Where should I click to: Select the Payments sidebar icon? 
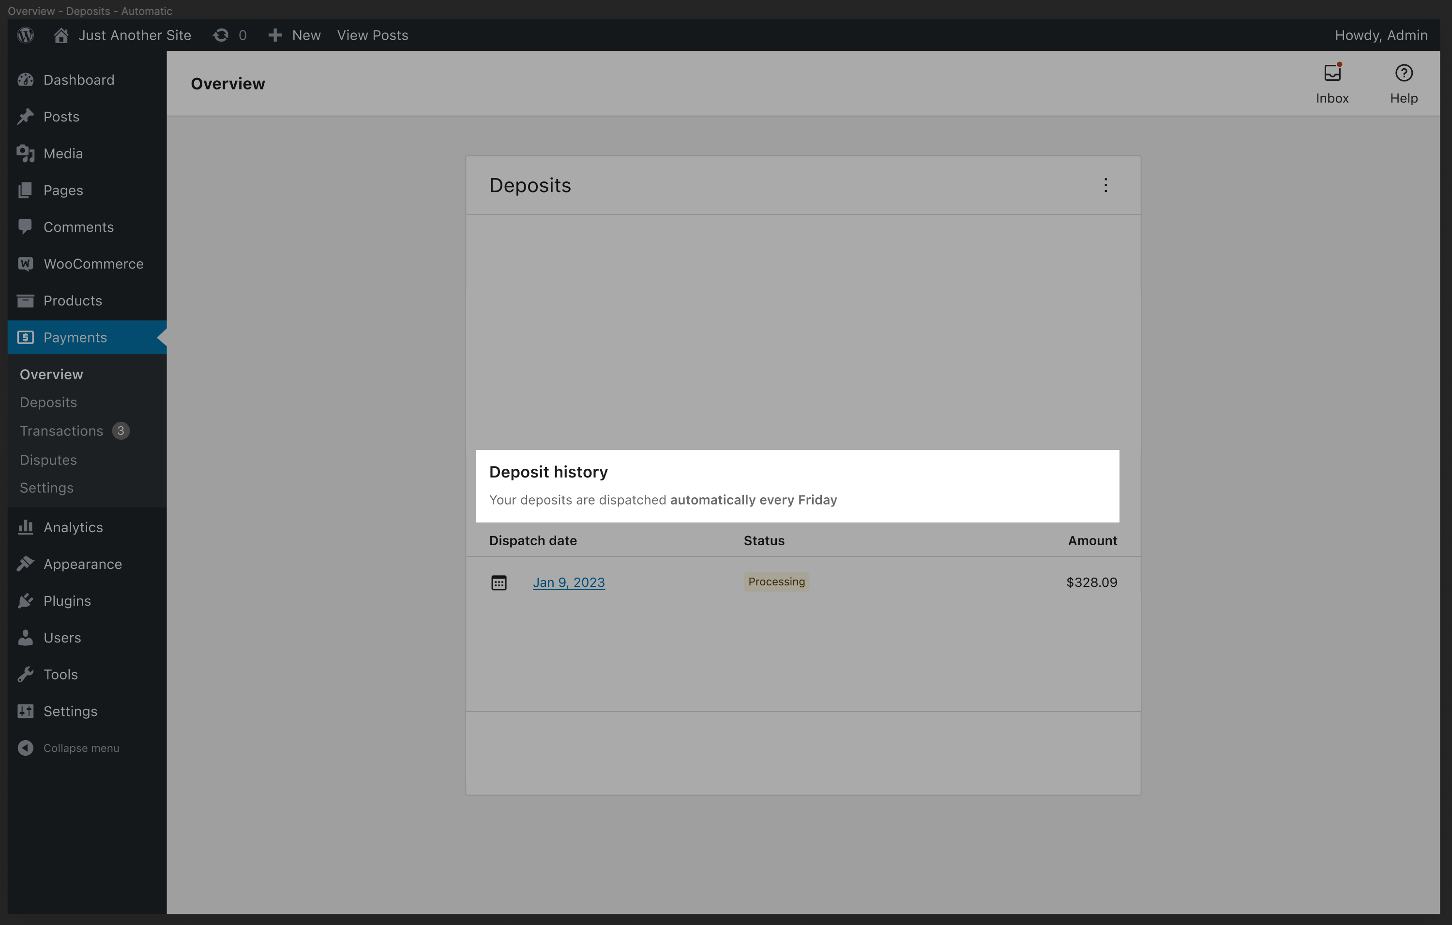click(25, 338)
